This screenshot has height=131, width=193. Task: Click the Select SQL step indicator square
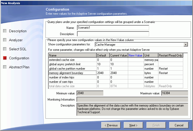[x=5, y=49]
